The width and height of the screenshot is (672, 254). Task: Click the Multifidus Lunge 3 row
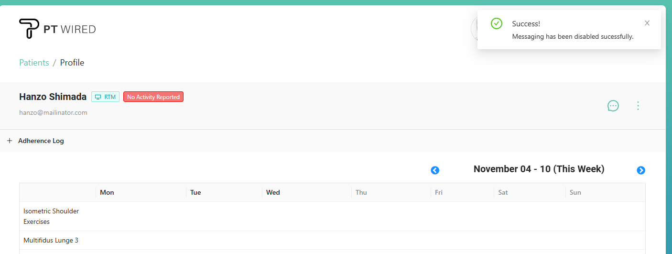[51, 240]
